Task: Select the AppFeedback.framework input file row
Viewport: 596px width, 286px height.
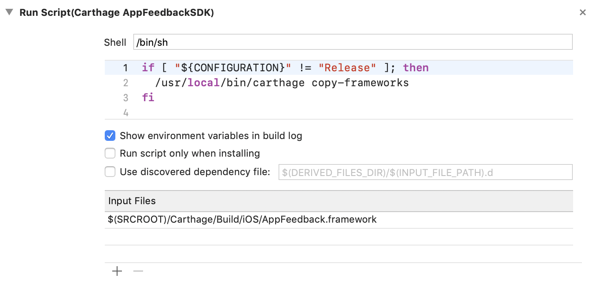Action: point(242,219)
